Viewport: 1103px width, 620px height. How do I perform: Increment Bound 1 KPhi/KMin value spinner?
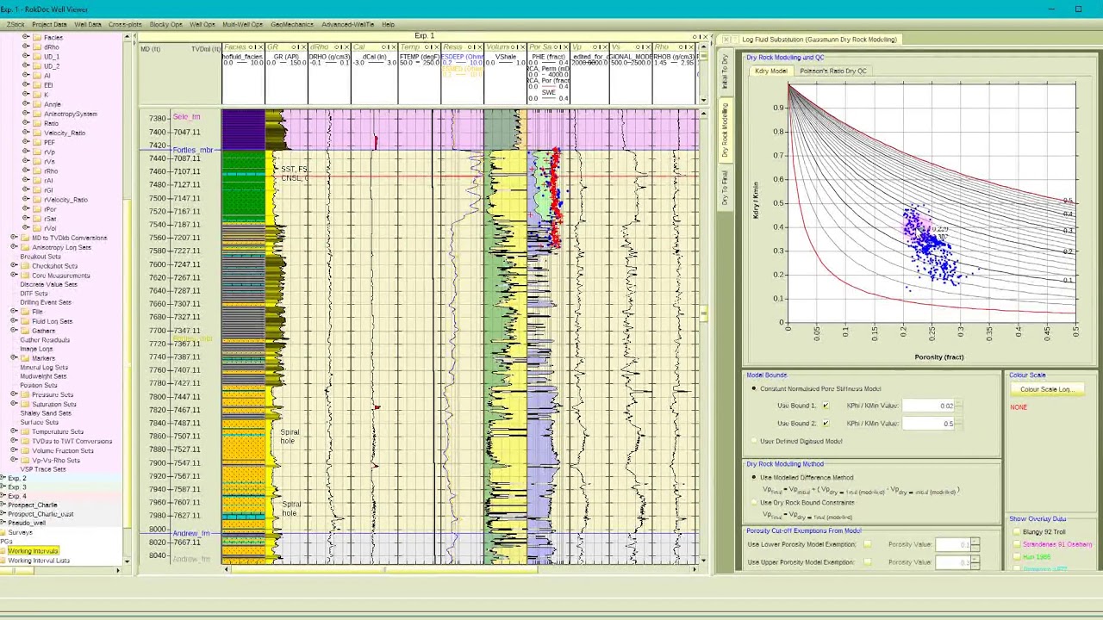pyautogui.click(x=958, y=404)
